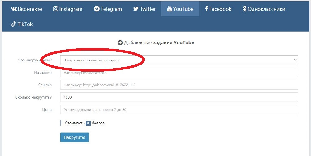Click the 'Сколько накрутить?' field showing 1000

pos(179,97)
